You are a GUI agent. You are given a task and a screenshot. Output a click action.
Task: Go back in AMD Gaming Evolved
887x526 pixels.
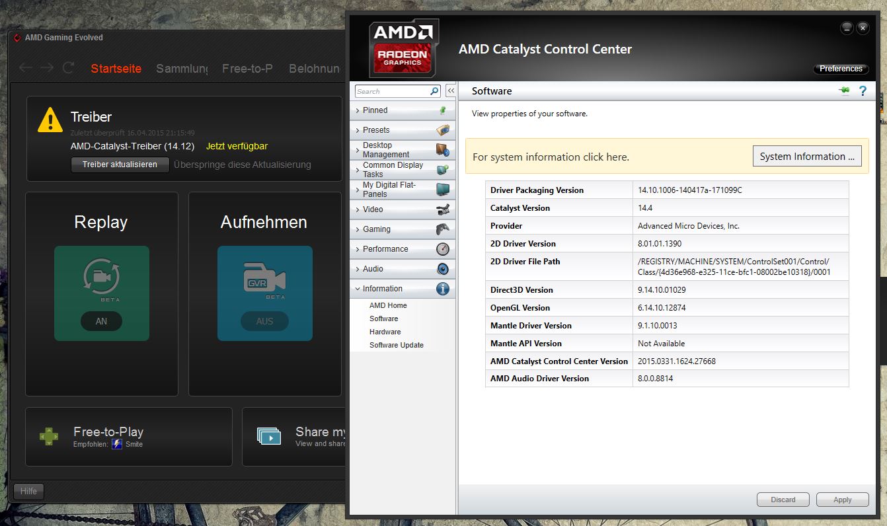pyautogui.click(x=26, y=67)
